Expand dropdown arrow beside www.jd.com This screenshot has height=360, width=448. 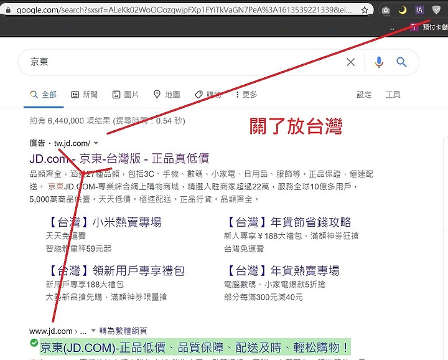point(93,331)
